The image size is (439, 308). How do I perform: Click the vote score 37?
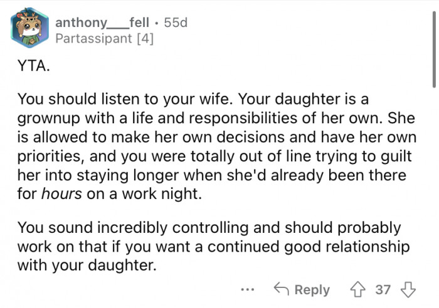[x=383, y=290]
